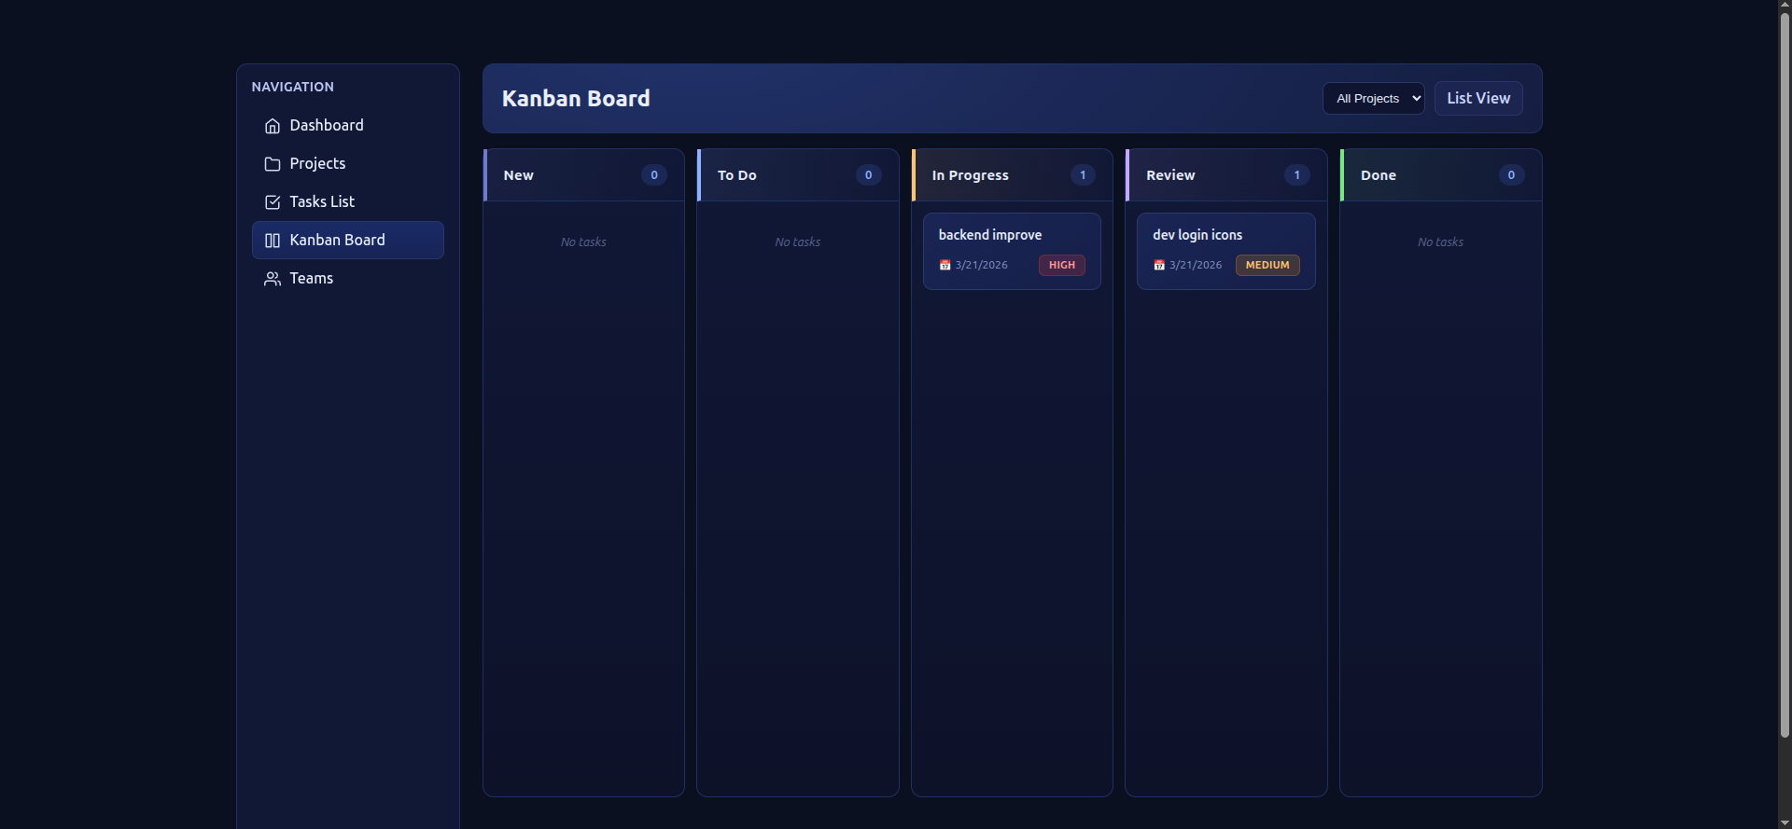Click No tasks text in New column
This screenshot has width=1792, height=829.
click(x=583, y=242)
